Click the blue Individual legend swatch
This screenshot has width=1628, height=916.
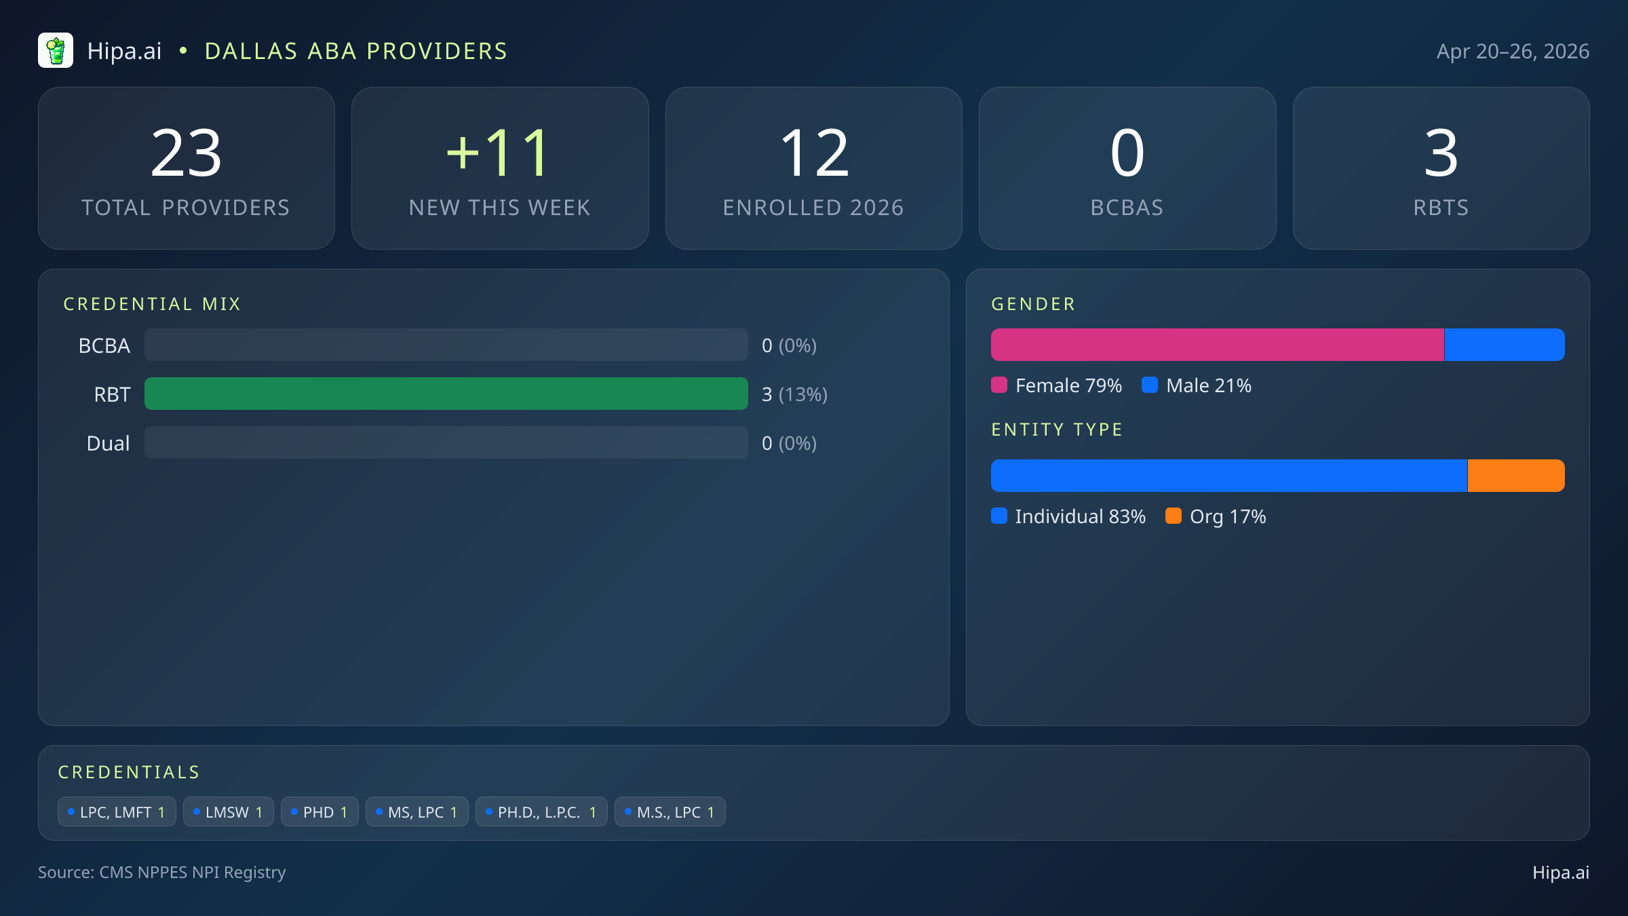pos(999,516)
